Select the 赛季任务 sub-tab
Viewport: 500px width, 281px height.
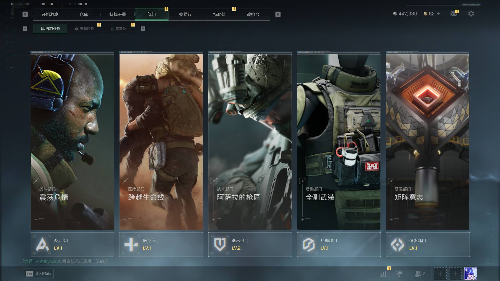tap(84, 29)
